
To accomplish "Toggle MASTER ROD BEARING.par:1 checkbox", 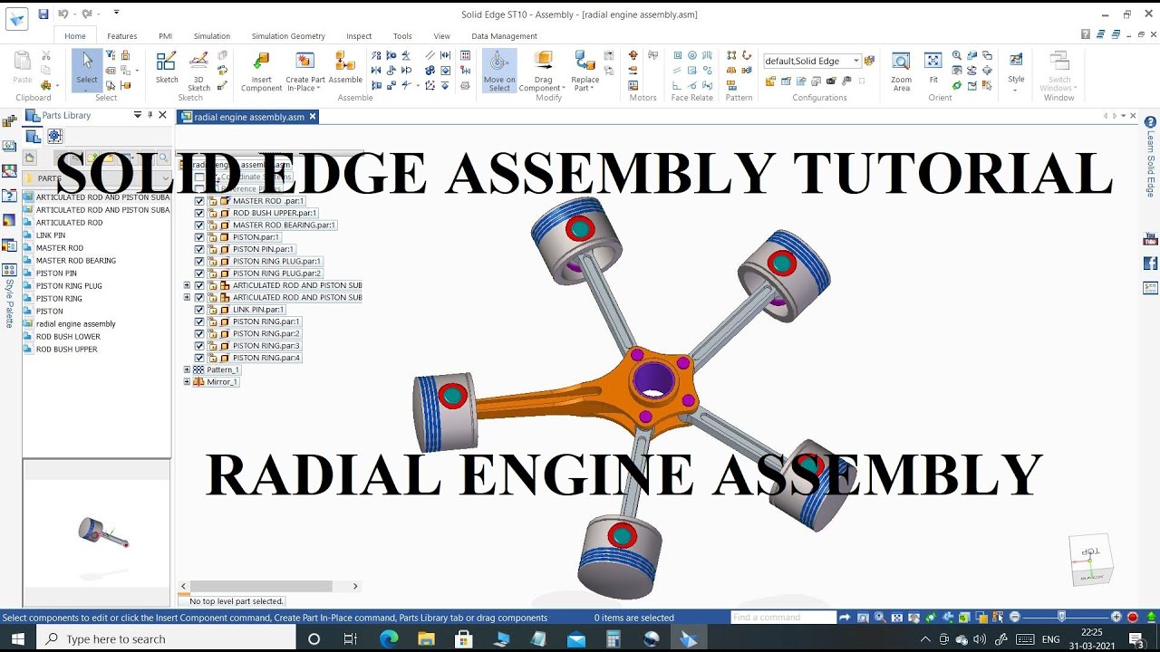I will tap(199, 225).
